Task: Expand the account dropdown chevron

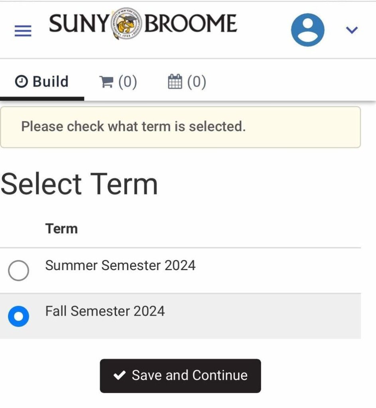Action: 352,30
